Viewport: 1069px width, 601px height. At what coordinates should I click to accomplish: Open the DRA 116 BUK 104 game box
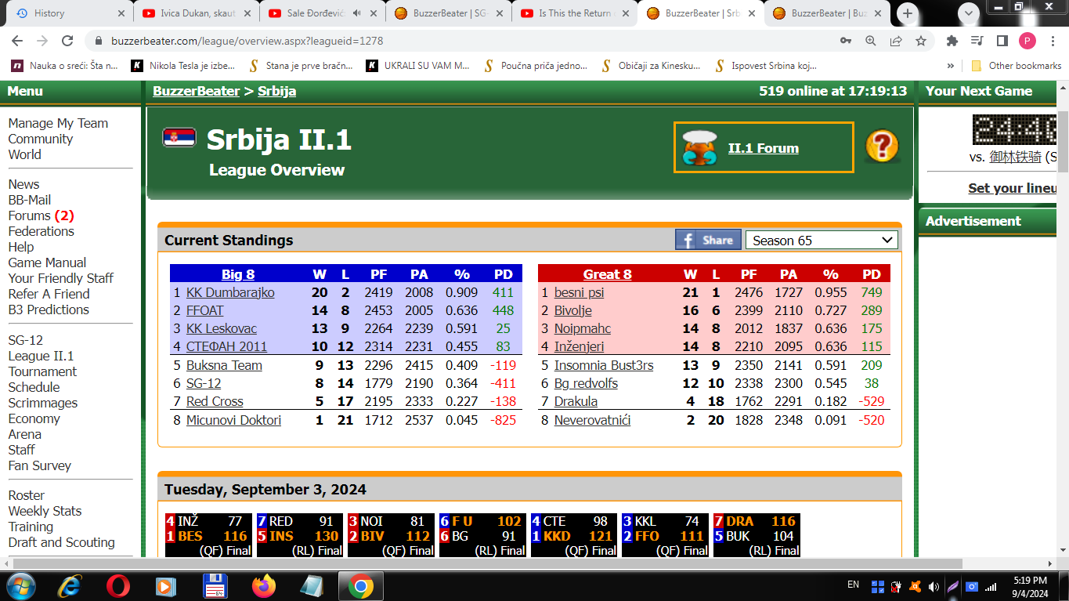[x=756, y=535]
